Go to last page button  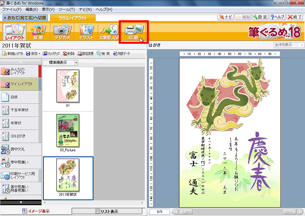pos(300,212)
